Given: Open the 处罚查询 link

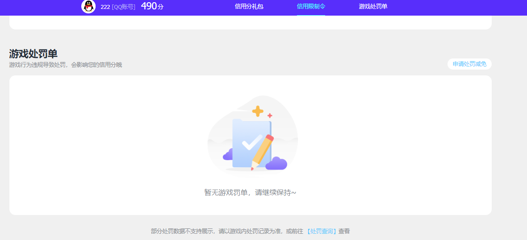Looking at the screenshot, I should coord(322,231).
